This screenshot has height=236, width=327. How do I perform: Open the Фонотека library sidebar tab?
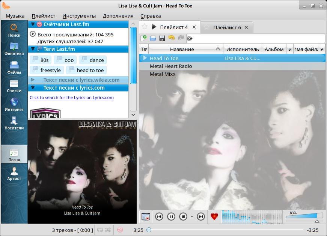tap(14, 49)
